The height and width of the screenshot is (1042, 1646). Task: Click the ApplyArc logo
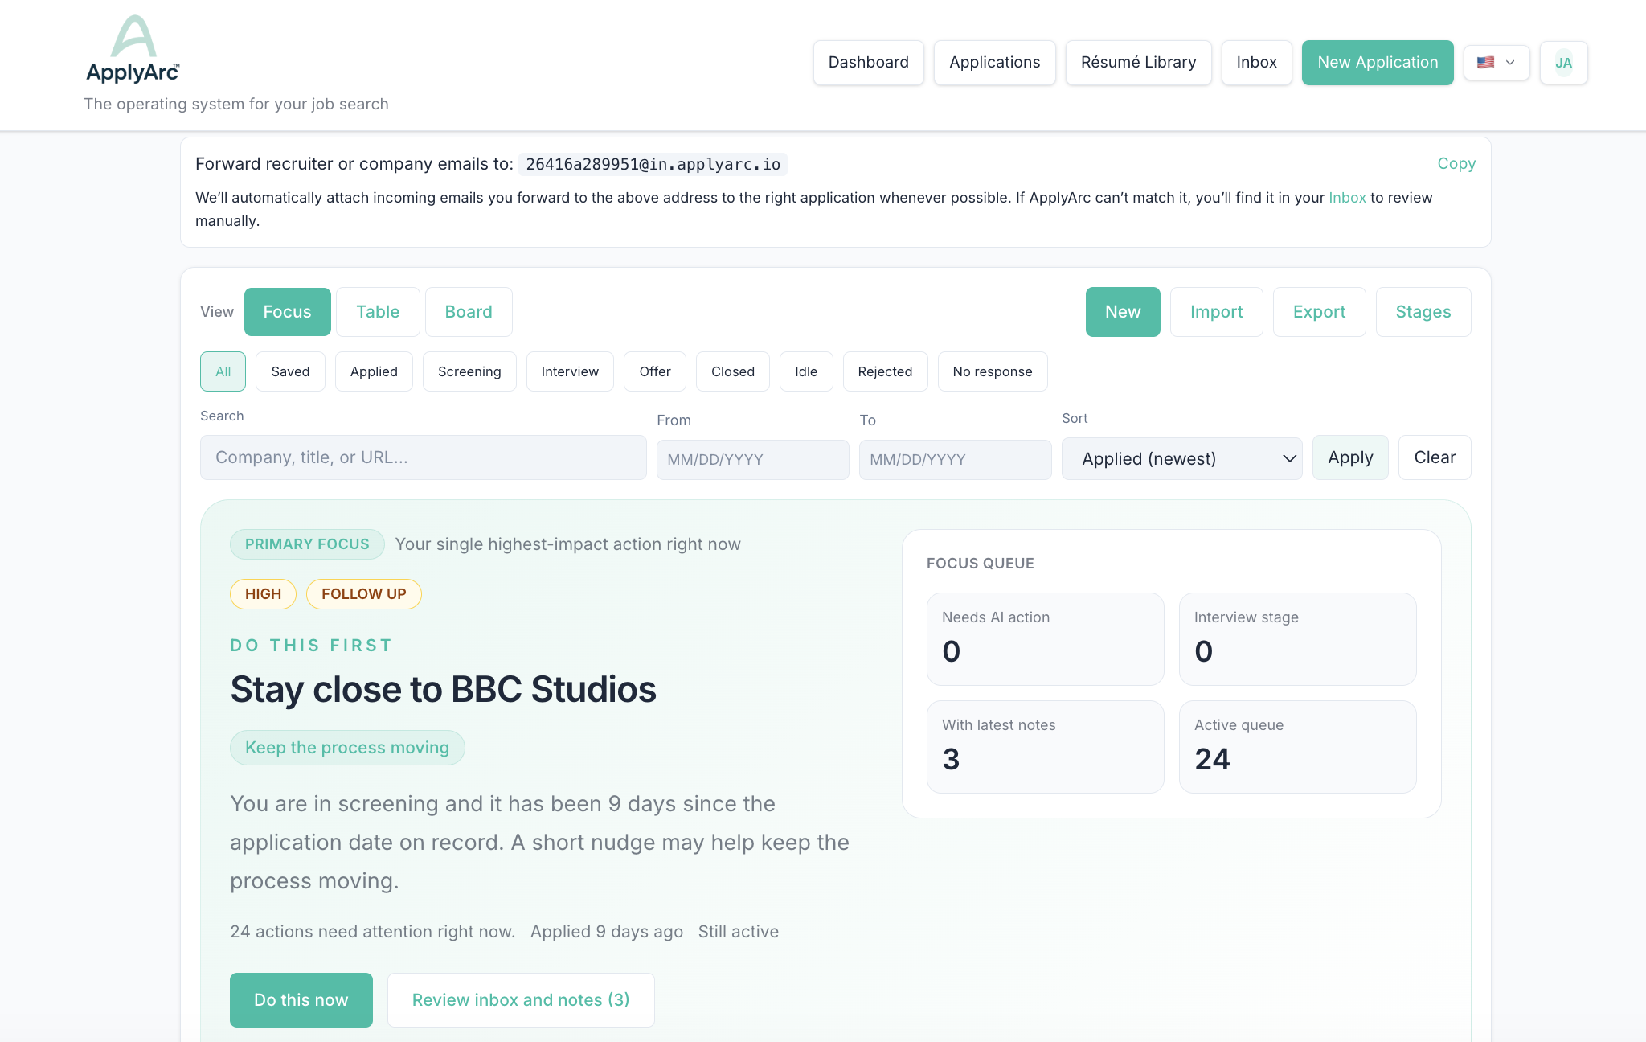tap(133, 50)
